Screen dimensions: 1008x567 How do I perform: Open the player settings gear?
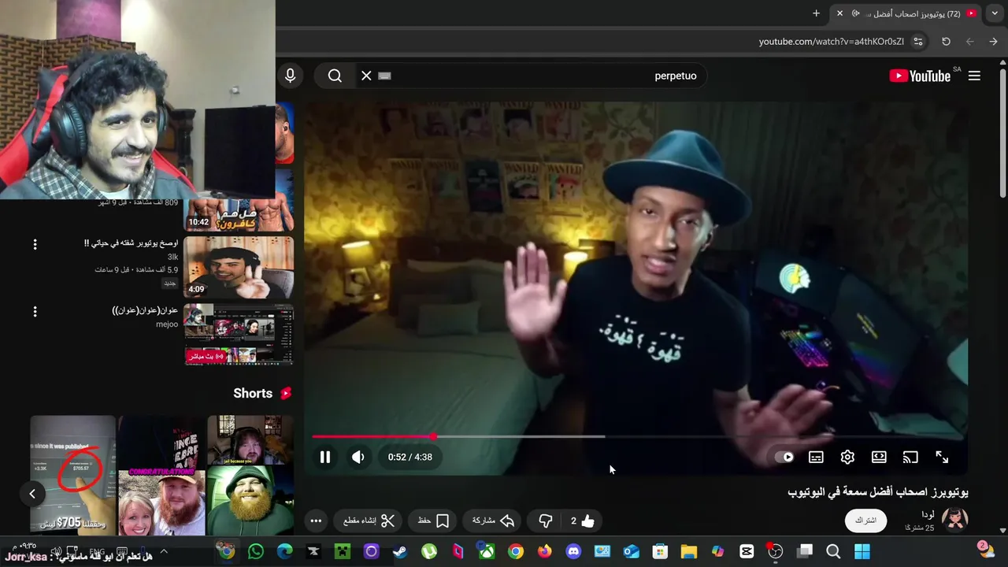click(x=847, y=457)
